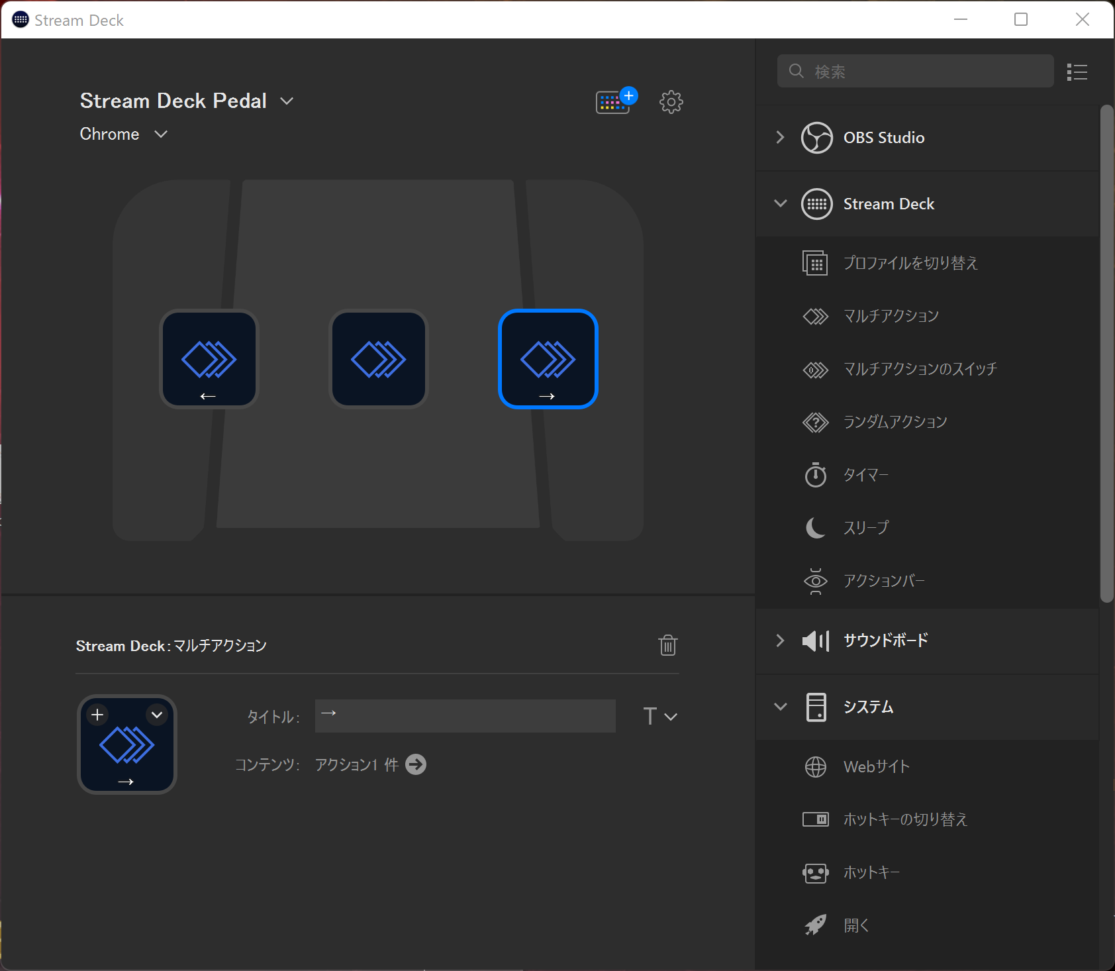Image resolution: width=1115 pixels, height=971 pixels.
Task: Select the 開く rocket icon
Action: 815,925
